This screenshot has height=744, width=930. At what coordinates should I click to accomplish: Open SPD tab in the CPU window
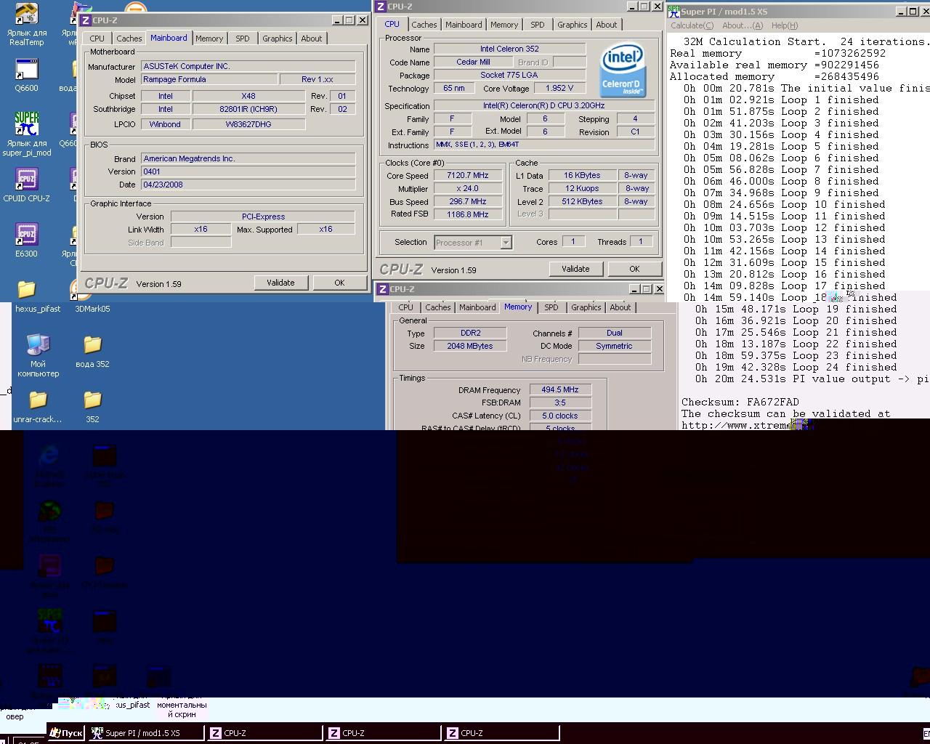pos(538,25)
